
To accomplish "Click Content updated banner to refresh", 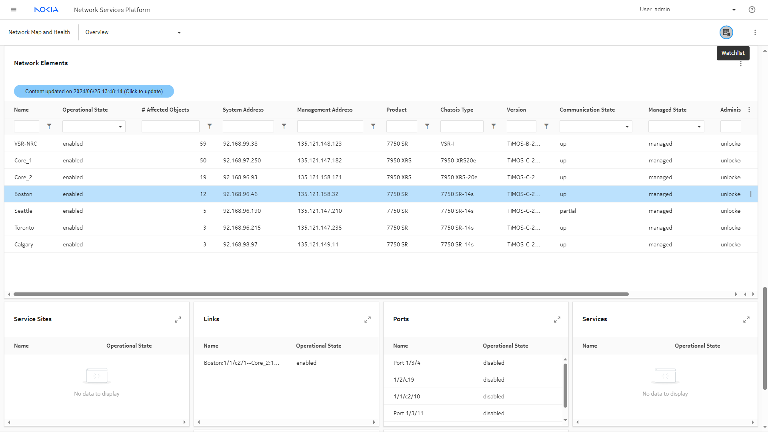I will 94,91.
